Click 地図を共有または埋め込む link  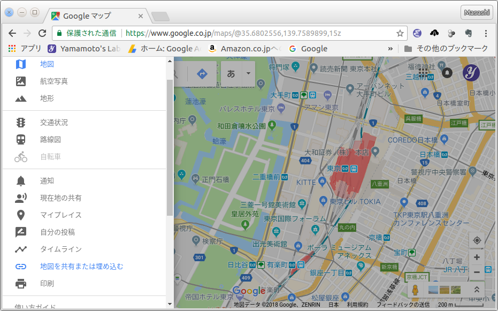pyautogui.click(x=82, y=267)
